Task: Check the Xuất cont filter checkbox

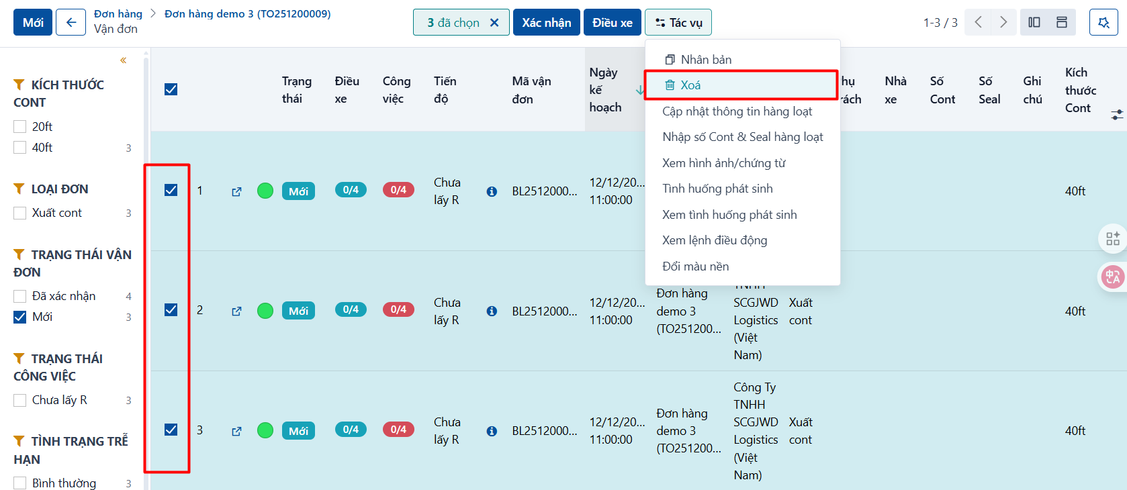Action: tap(20, 213)
